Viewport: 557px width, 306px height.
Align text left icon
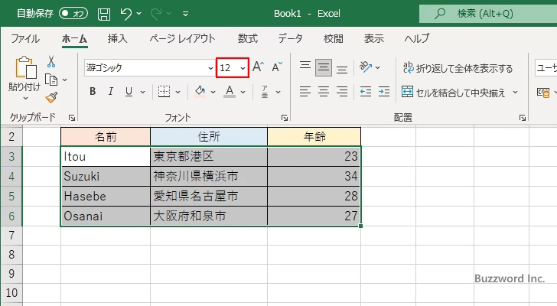tap(305, 92)
